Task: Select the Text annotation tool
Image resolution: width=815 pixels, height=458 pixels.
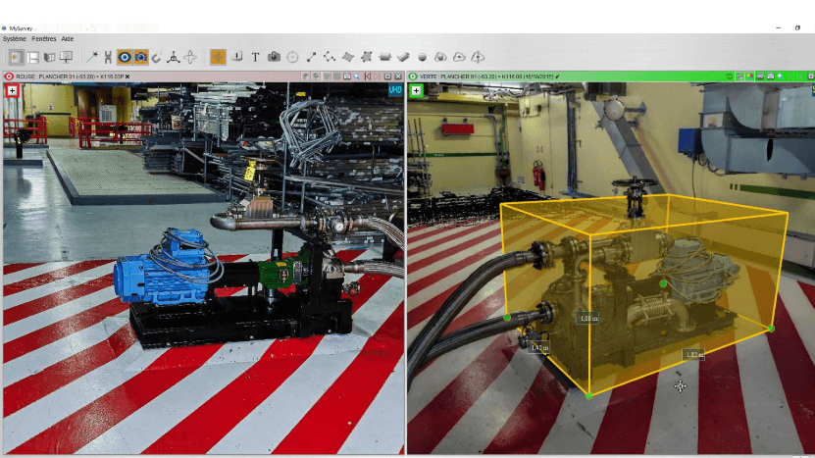Action: point(255,57)
